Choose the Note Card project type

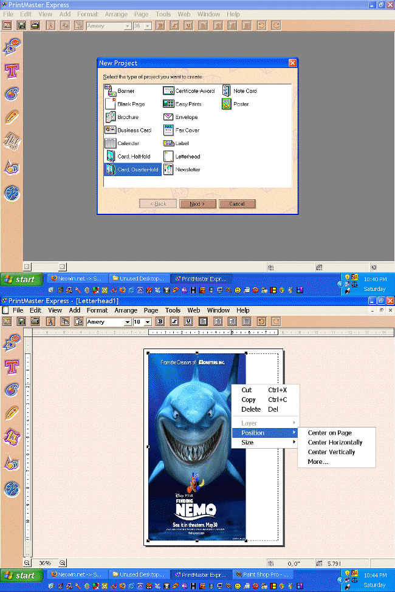[239, 91]
